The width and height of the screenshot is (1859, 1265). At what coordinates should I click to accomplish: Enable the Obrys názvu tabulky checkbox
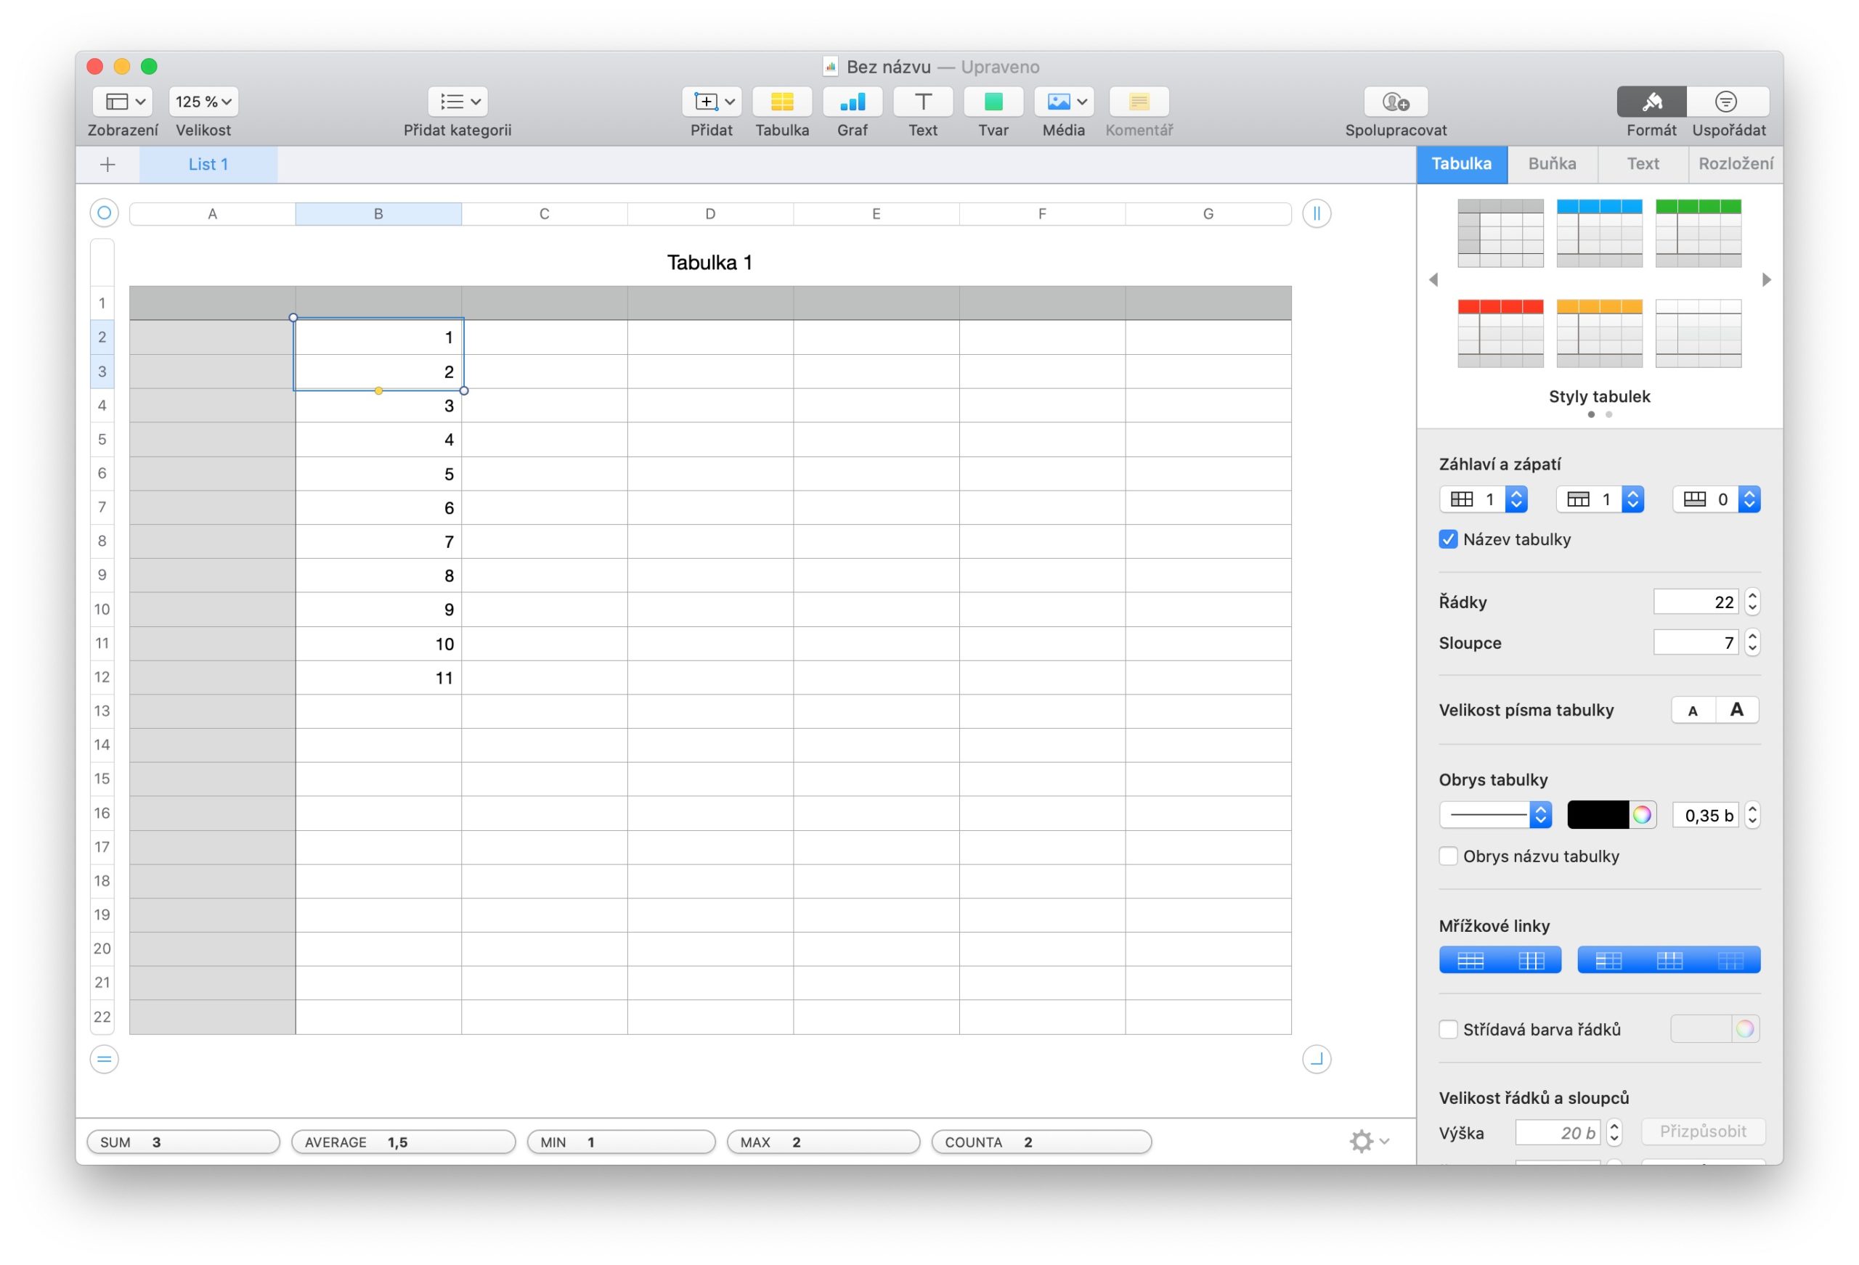tap(1448, 856)
